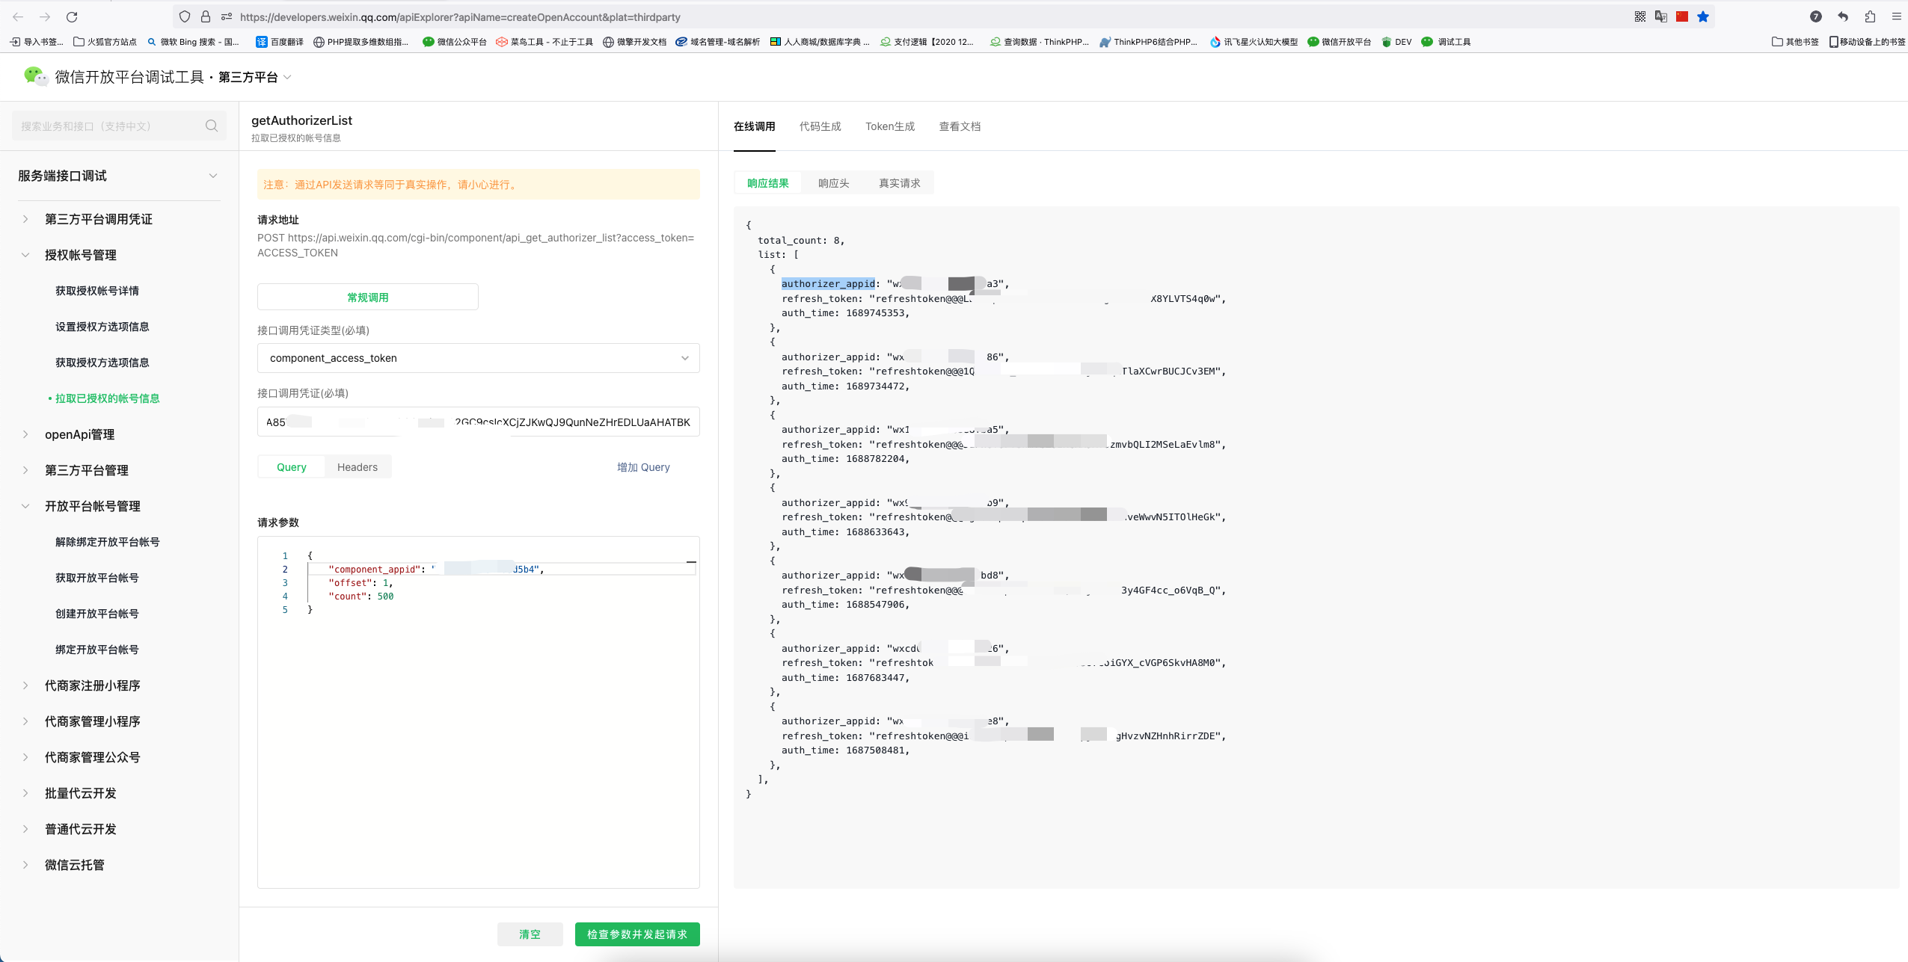Click the padlock site security icon
The height and width of the screenshot is (962, 1908).
pos(206,16)
